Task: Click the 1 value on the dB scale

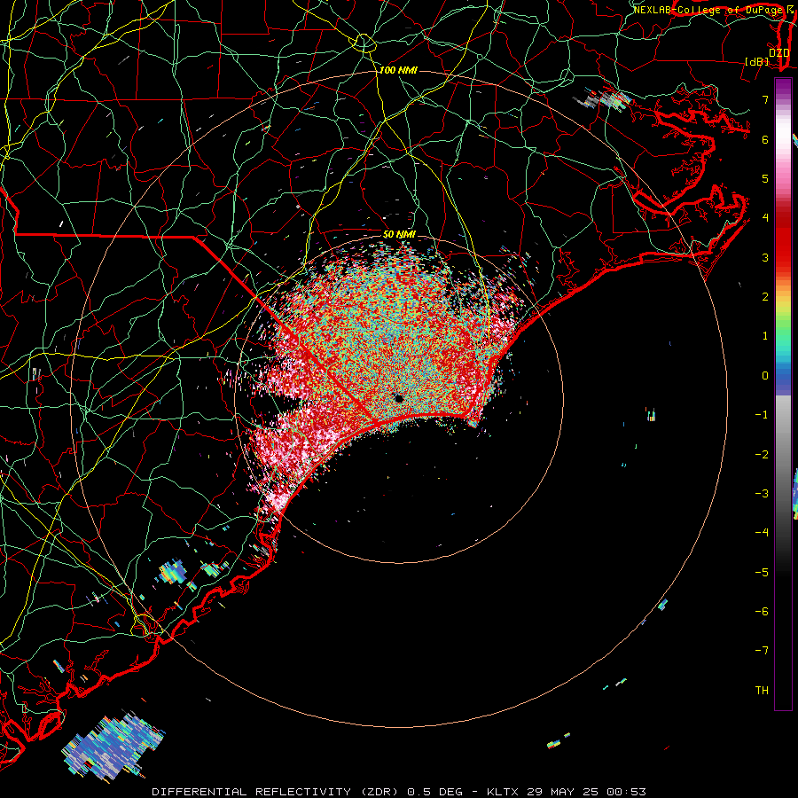Action: 765,336
